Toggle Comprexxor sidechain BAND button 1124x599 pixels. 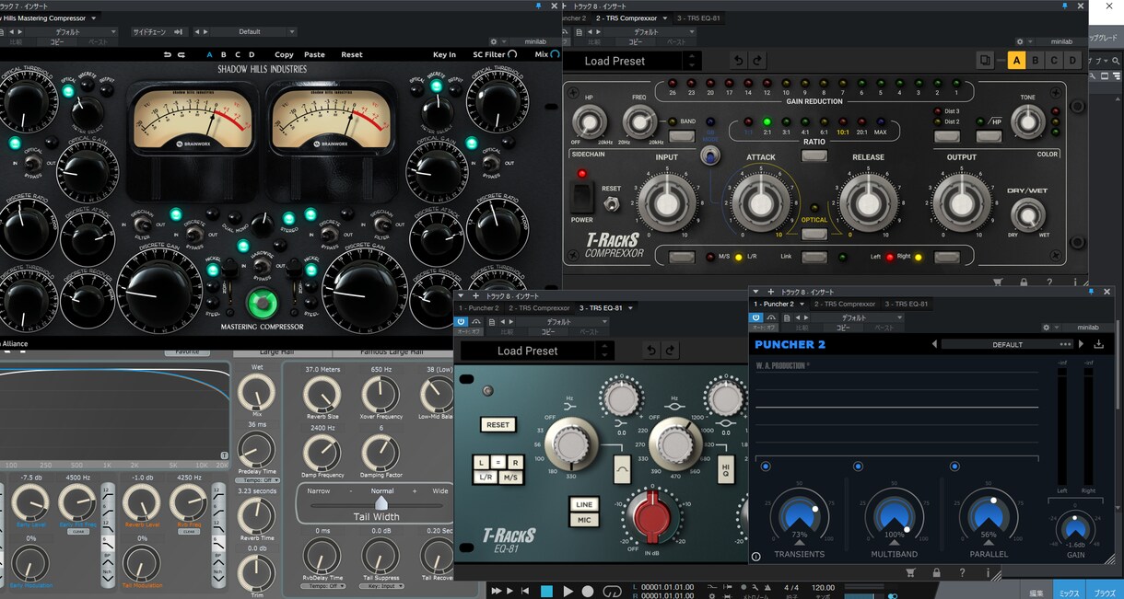pos(682,136)
